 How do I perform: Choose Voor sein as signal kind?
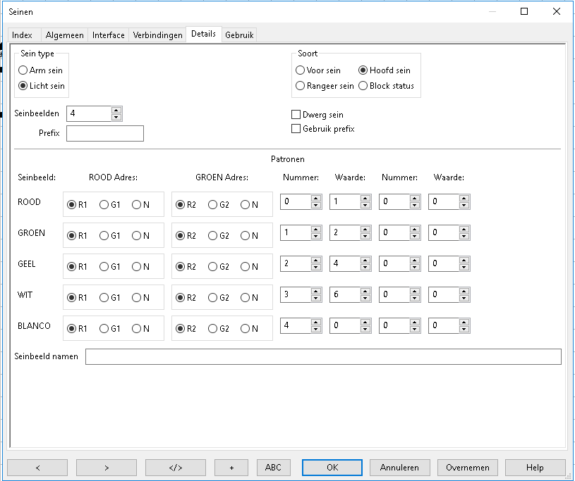[301, 70]
